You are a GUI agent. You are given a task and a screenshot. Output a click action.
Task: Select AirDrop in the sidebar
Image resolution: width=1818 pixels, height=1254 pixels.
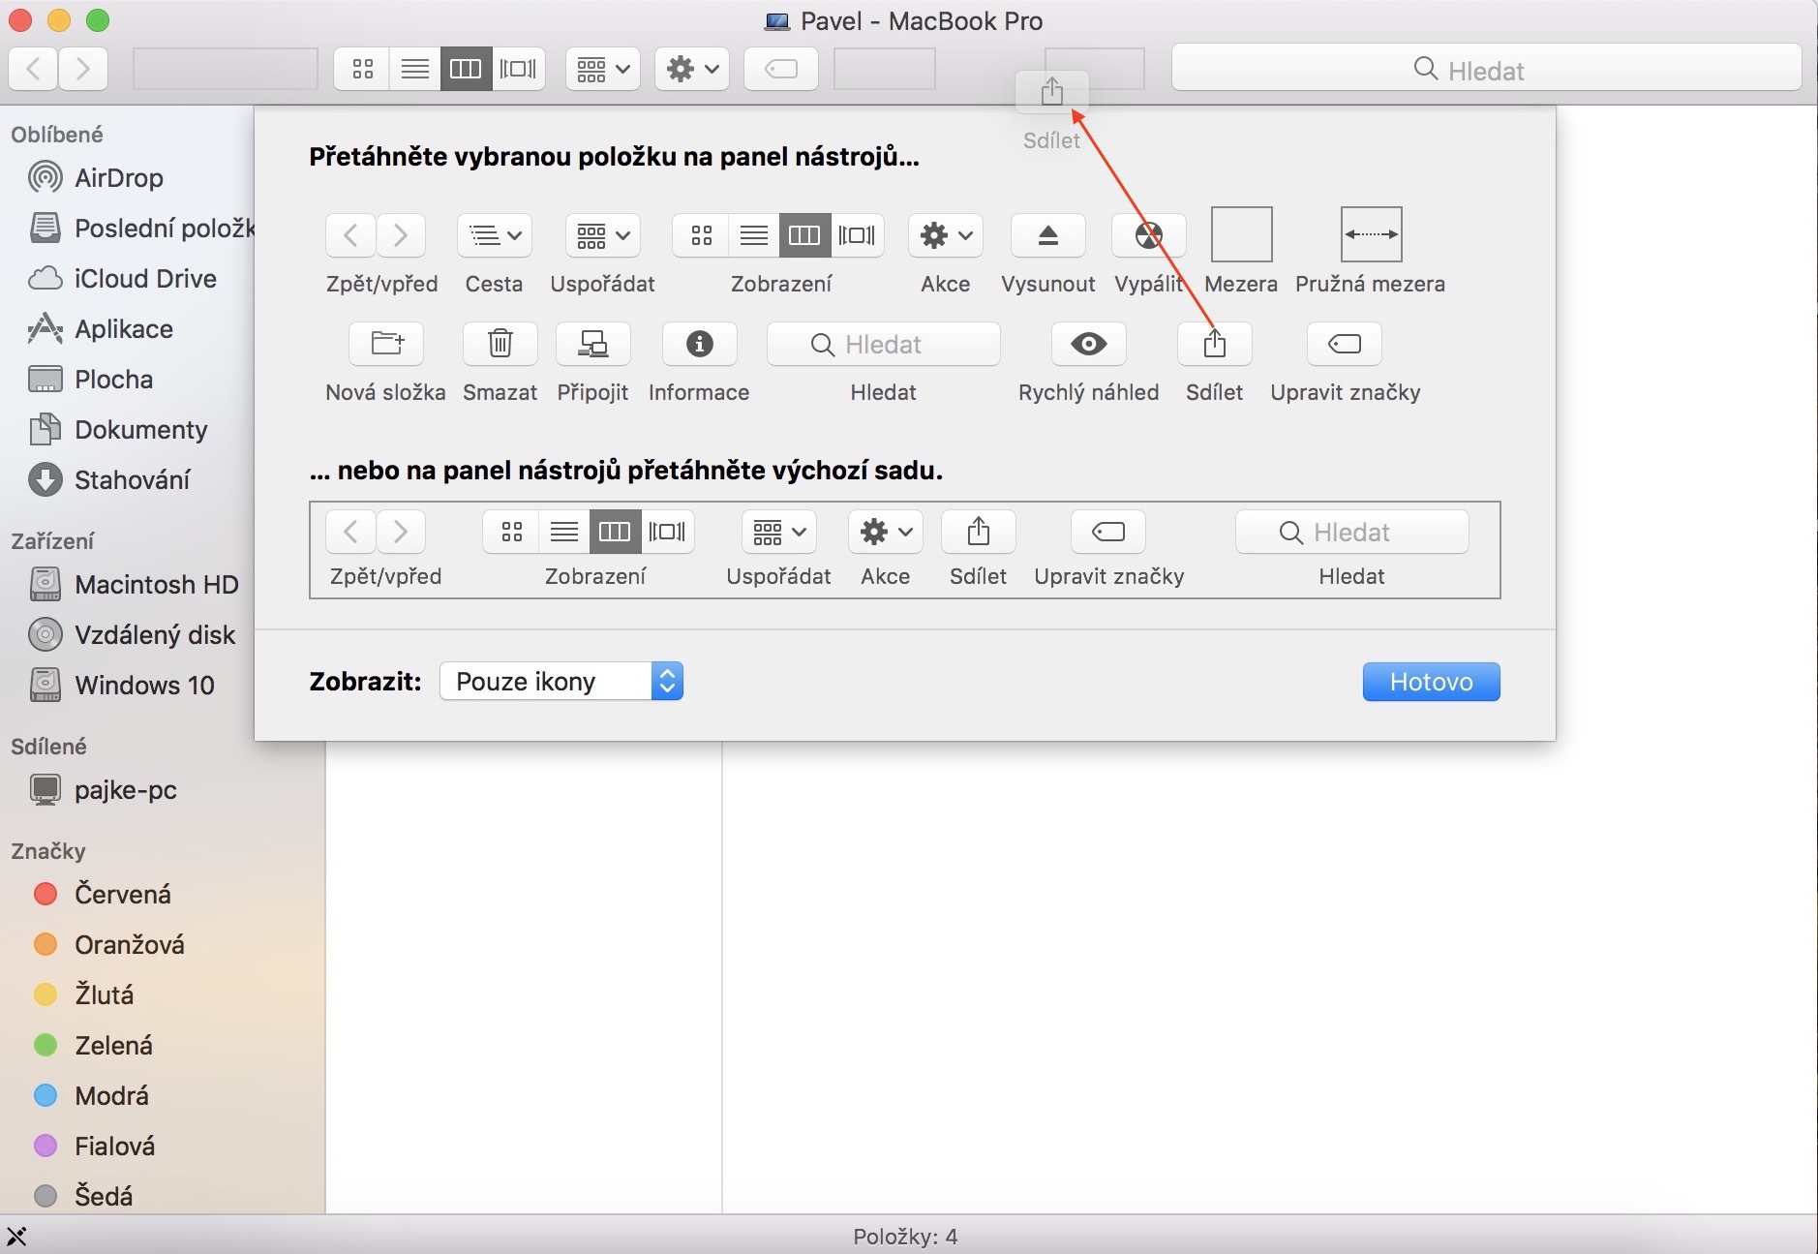click(118, 178)
